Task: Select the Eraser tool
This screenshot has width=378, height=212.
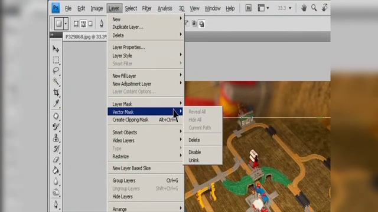Action: point(56,160)
